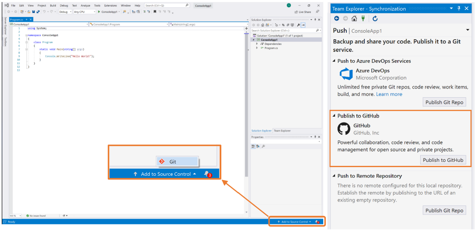Toggle Alphabetical sort in Properties panel
The height and width of the screenshot is (230, 475).
coord(258,146)
